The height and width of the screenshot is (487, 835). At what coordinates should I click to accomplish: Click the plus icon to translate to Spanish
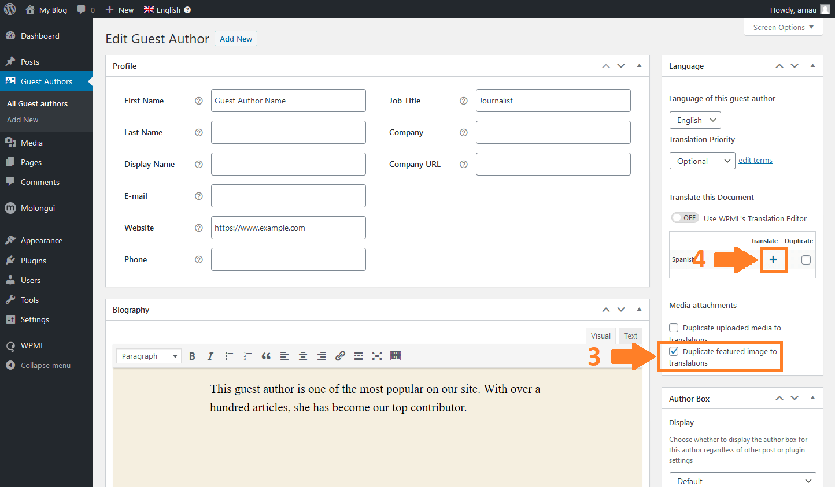(x=773, y=259)
